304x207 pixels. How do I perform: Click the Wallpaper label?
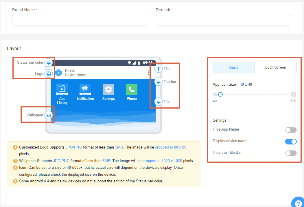(x=35, y=115)
